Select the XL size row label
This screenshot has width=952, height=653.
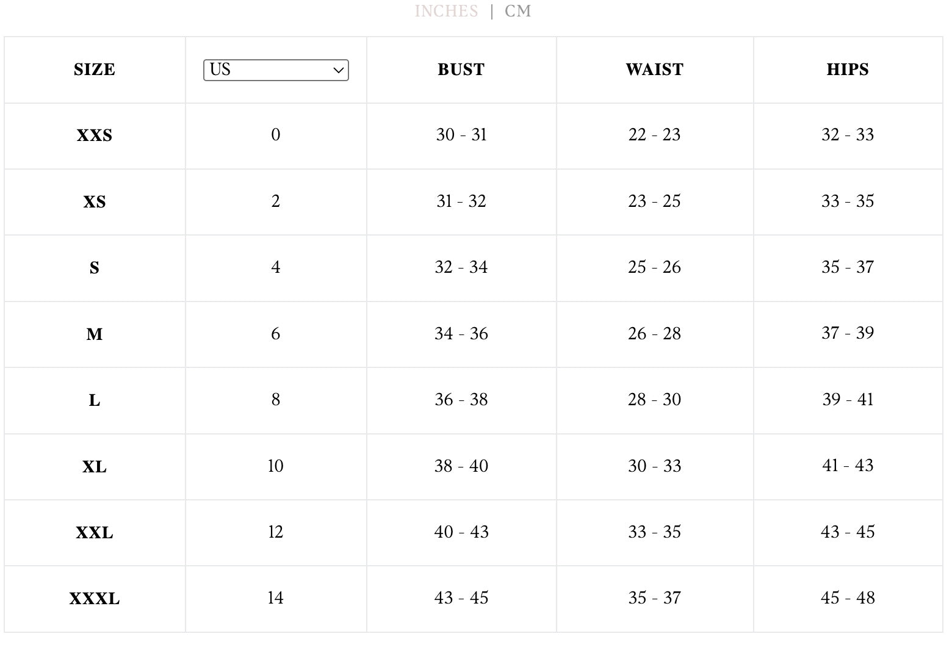[95, 467]
